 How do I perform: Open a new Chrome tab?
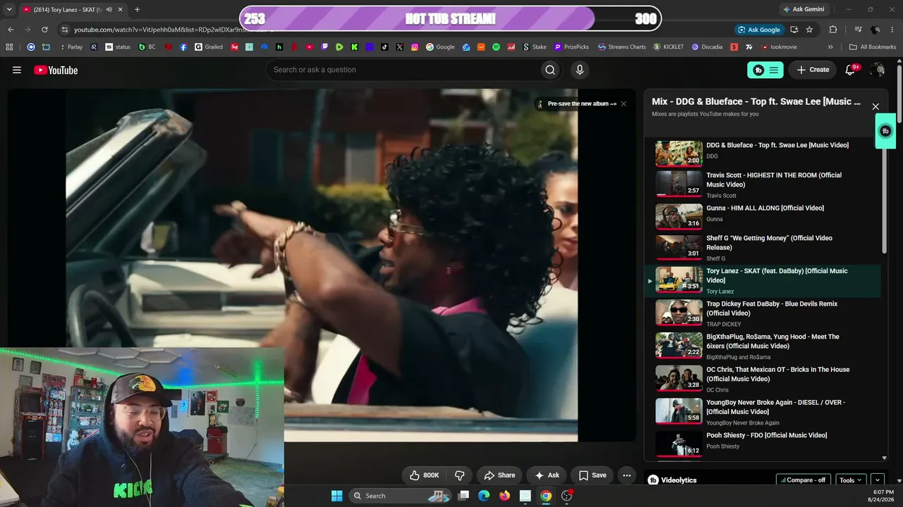pos(137,9)
